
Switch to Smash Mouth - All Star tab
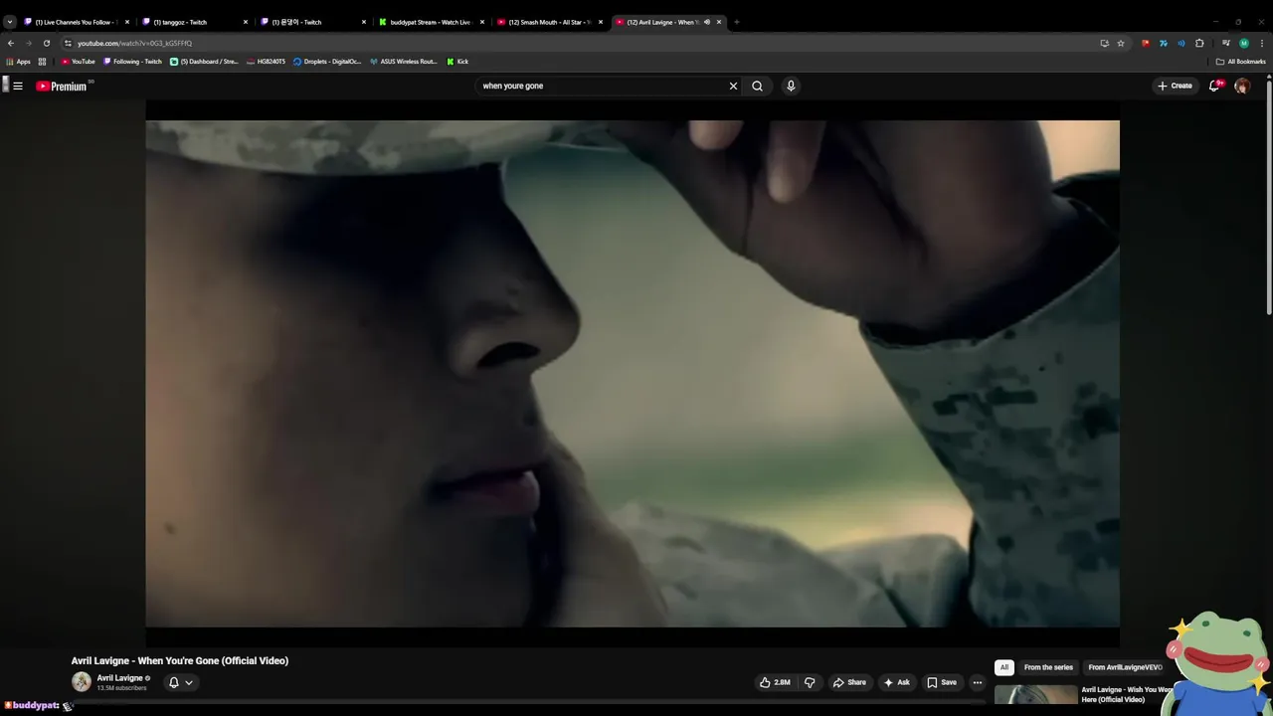pyautogui.click(x=550, y=22)
